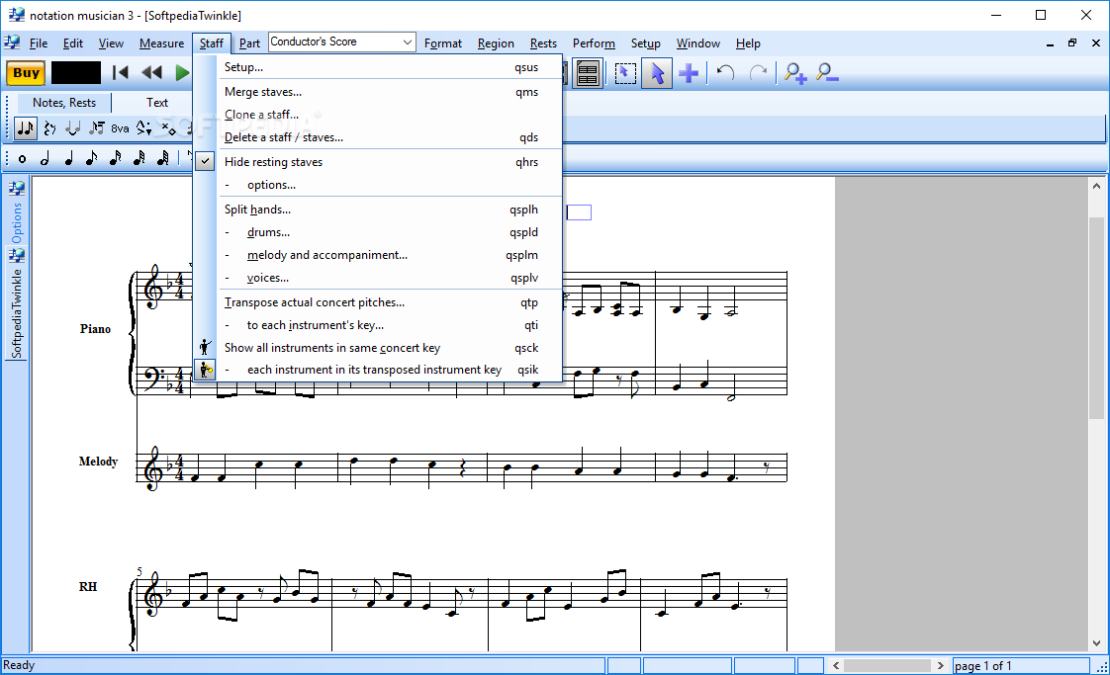1110x675 pixels.
Task: Open the Perform menu
Action: [594, 43]
